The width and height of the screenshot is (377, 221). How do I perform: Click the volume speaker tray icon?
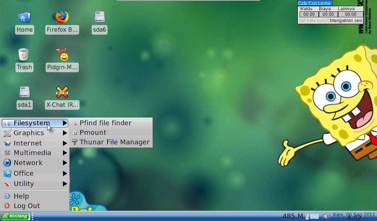(326, 216)
